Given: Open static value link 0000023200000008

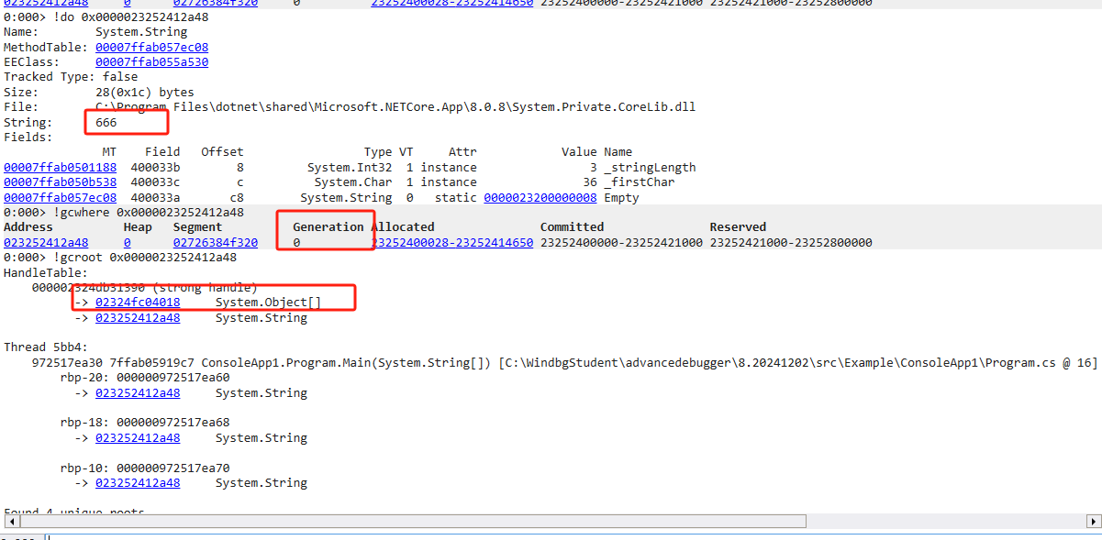Looking at the screenshot, I should click(540, 197).
